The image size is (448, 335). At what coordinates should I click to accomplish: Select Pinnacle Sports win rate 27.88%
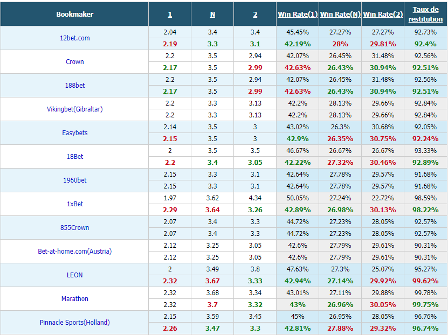[x=340, y=328]
